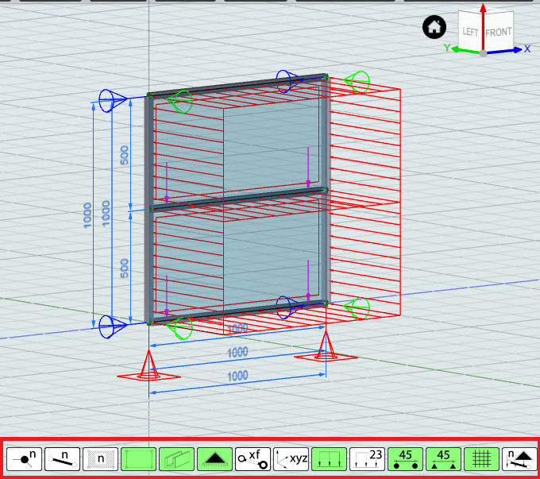The width and height of the screenshot is (540, 479).
Task: Toggle node dimensions 45 icon
Action: (x=405, y=459)
